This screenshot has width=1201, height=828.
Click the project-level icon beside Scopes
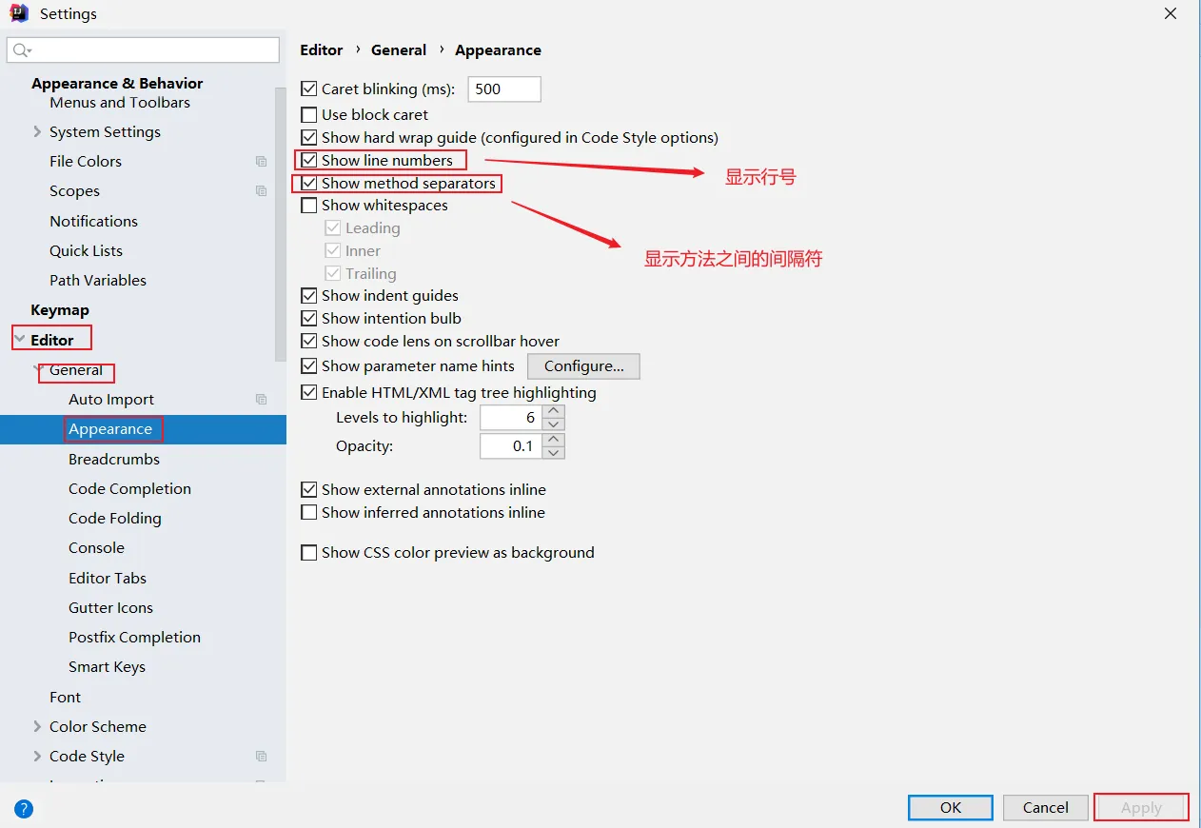(261, 191)
